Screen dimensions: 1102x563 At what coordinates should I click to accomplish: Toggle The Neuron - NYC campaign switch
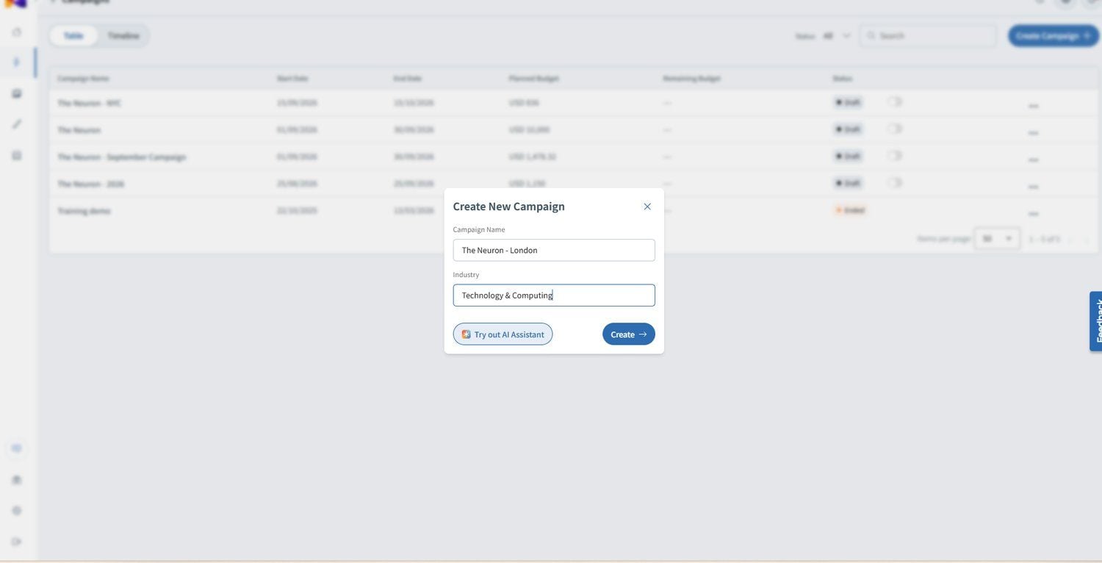[x=895, y=102]
